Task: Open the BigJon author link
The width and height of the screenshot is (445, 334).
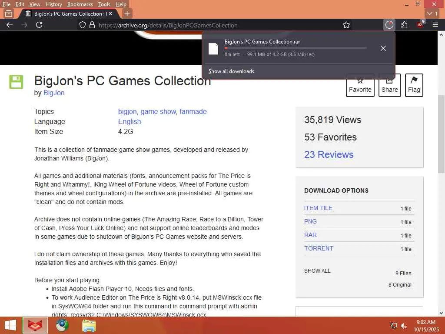Action: pyautogui.click(x=54, y=93)
